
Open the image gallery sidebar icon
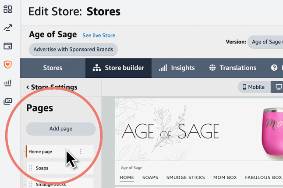point(8,101)
